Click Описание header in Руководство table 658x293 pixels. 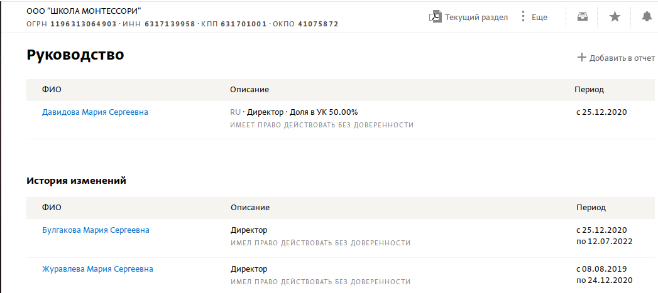click(249, 89)
